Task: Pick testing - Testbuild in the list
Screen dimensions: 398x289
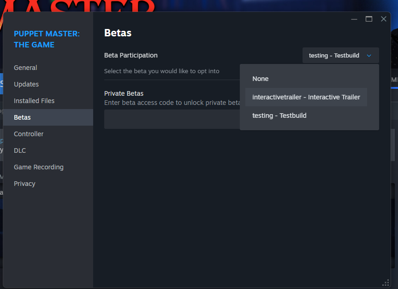Action: 306,116
